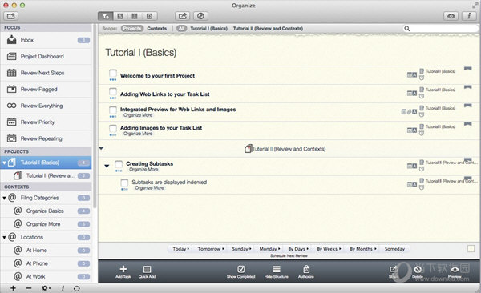Check off Adding Web Links to your Task List

click(x=113, y=91)
